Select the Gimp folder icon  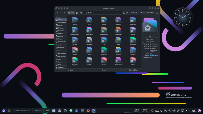click(133, 30)
